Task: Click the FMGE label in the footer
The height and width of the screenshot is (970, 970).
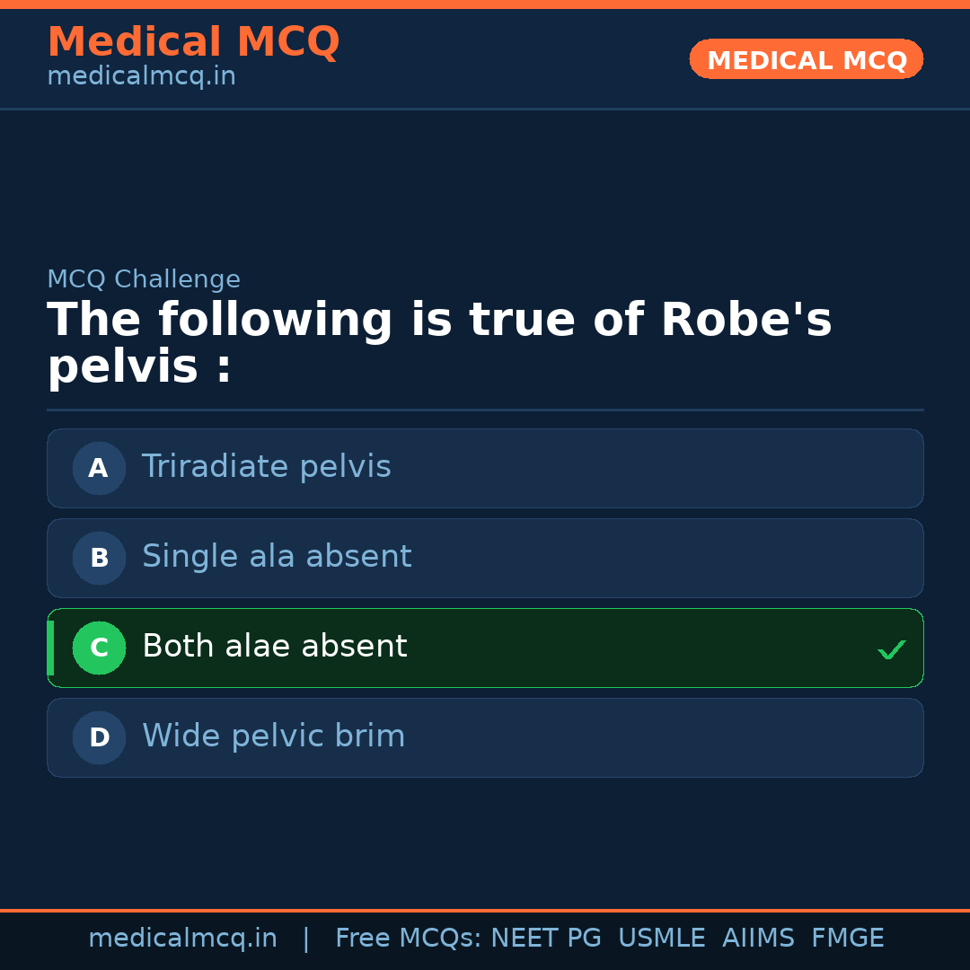Action: click(847, 939)
